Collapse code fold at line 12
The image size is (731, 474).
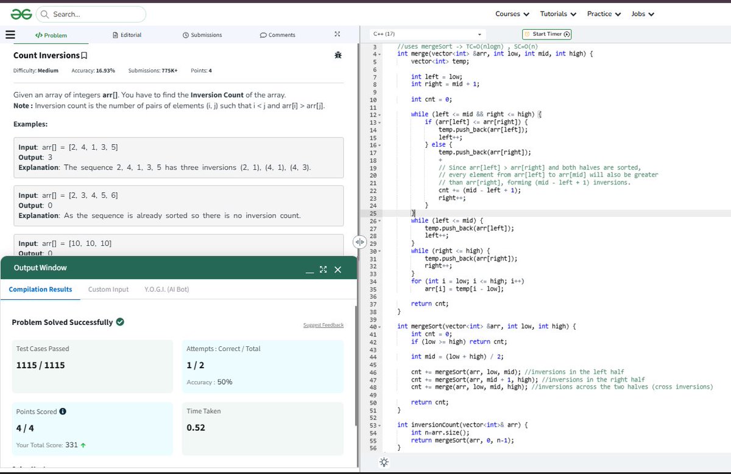click(x=381, y=114)
